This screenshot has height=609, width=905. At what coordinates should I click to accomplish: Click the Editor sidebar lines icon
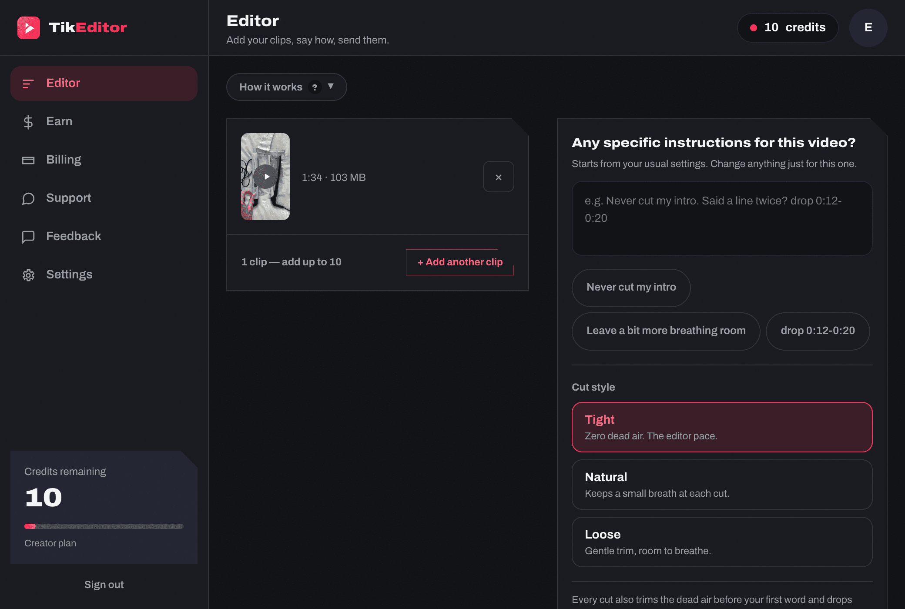click(x=28, y=84)
